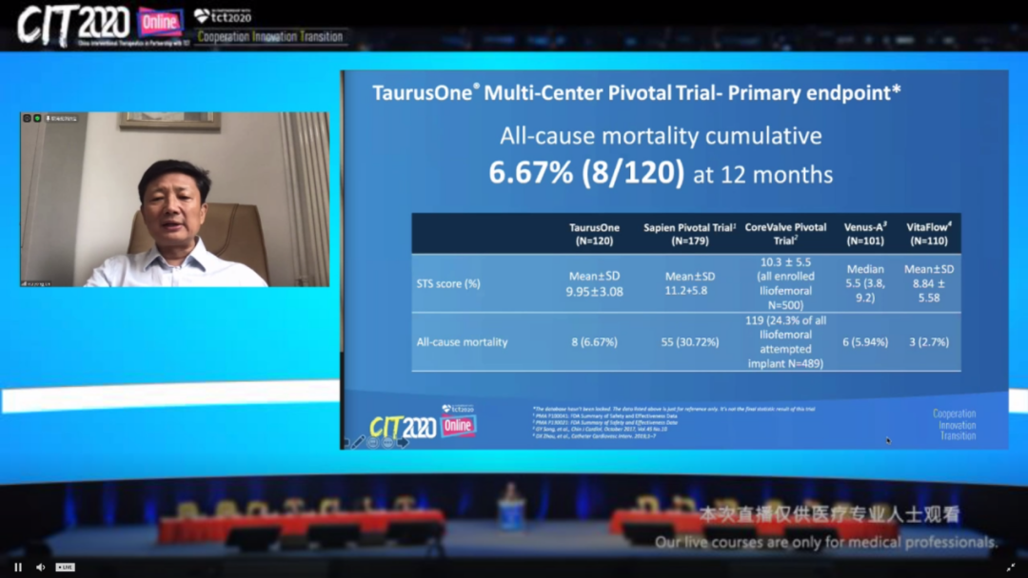Screen dimensions: 1028x578
Task: Click the Chinese notice "本次直播仅供医疗专业人士观看"
Action: pos(829,514)
